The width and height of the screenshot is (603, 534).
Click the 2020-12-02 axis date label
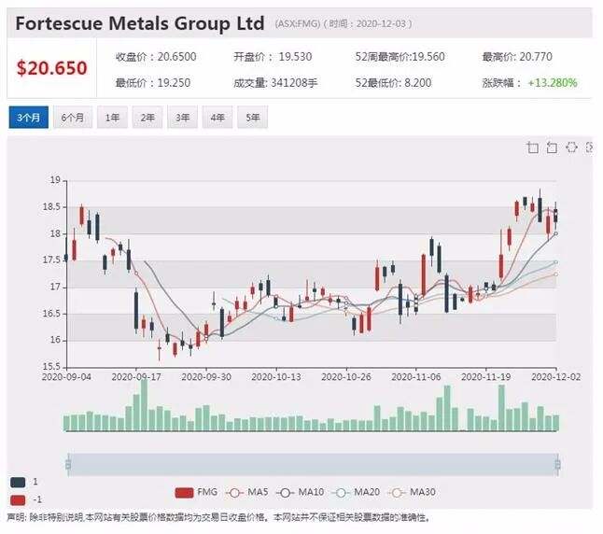556,376
